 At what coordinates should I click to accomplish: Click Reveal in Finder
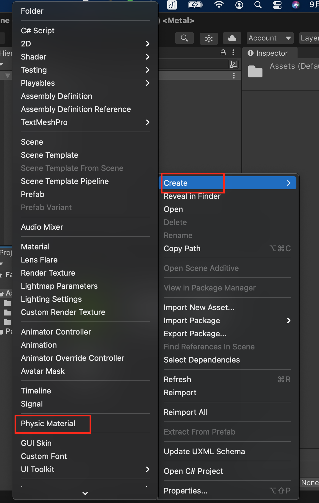click(192, 196)
